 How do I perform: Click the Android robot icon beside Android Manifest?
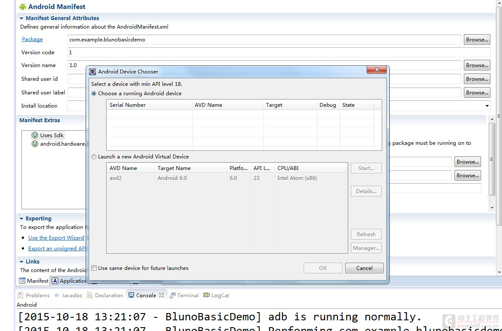point(22,7)
